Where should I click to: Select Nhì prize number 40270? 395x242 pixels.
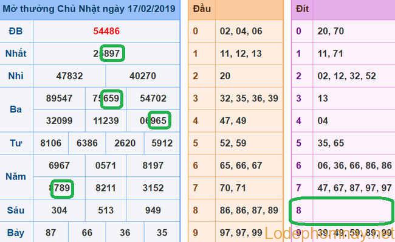point(143,76)
